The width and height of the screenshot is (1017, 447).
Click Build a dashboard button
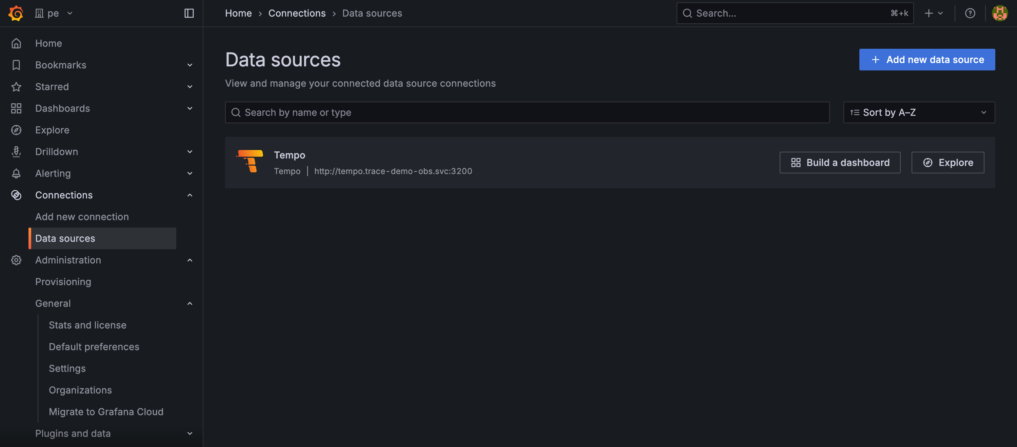coord(840,163)
